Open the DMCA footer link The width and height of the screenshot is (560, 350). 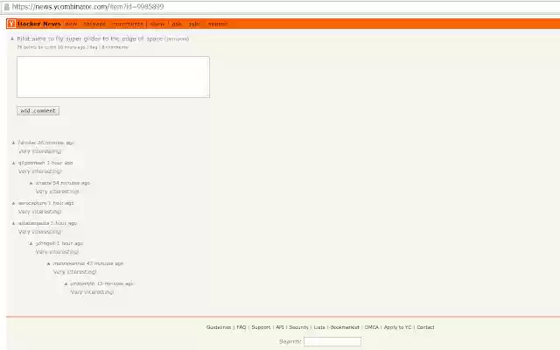[x=371, y=327]
